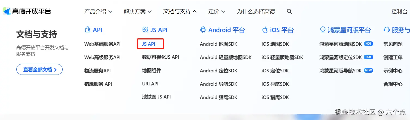Open the JS API link
The height and width of the screenshot is (120, 410).
point(149,44)
